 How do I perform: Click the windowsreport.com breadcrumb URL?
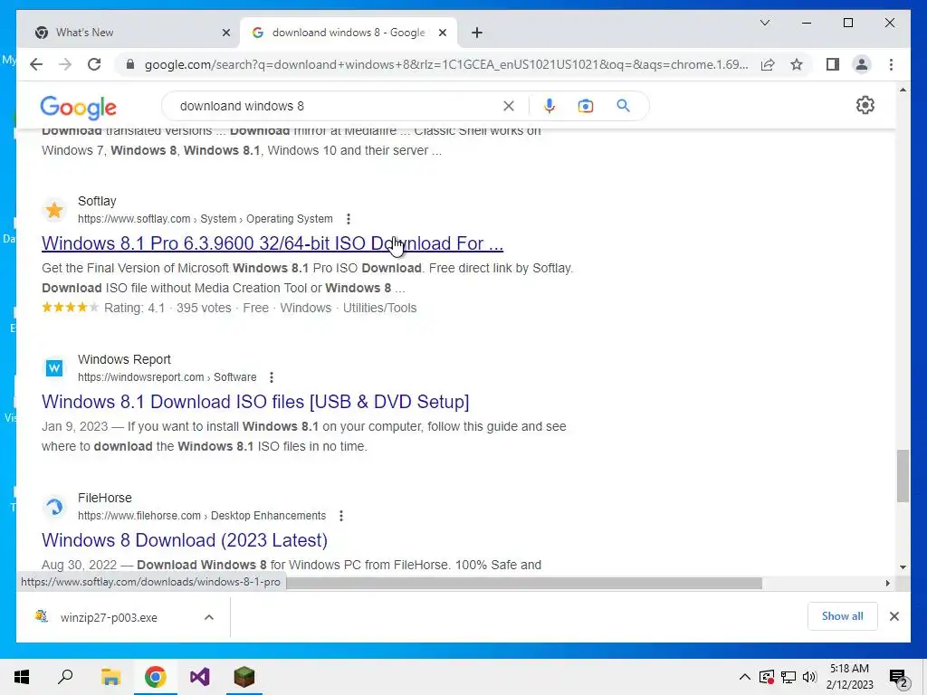click(x=167, y=377)
